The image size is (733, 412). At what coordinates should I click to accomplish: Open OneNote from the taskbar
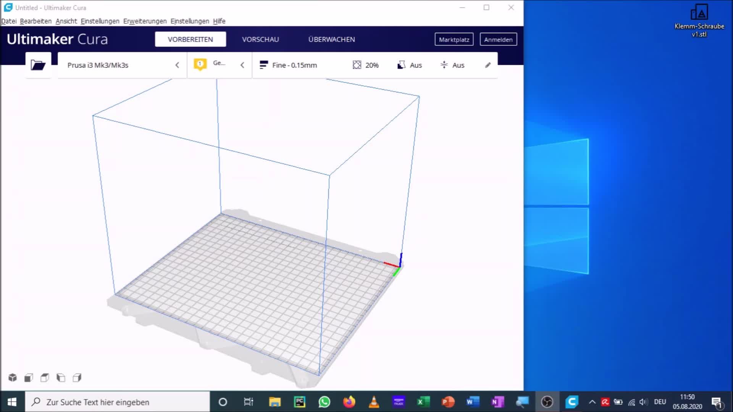(497, 402)
